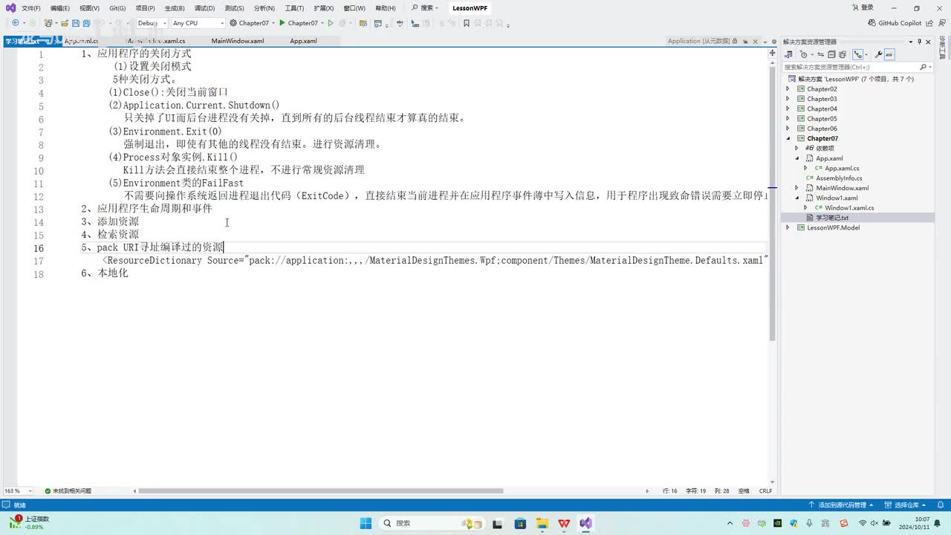Pin Solution Explorer auto-hide icon
The width and height of the screenshot is (951, 535).
pyautogui.click(x=919, y=42)
